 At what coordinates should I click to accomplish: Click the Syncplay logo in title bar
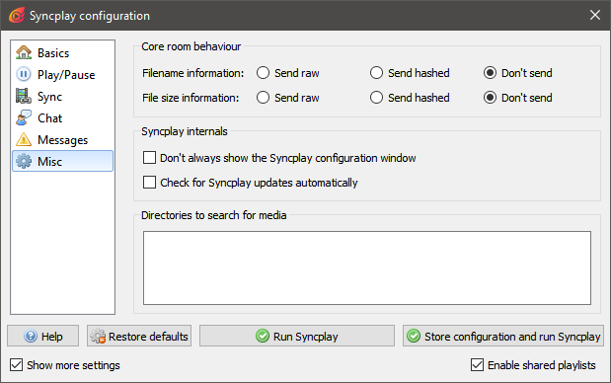[x=17, y=16]
